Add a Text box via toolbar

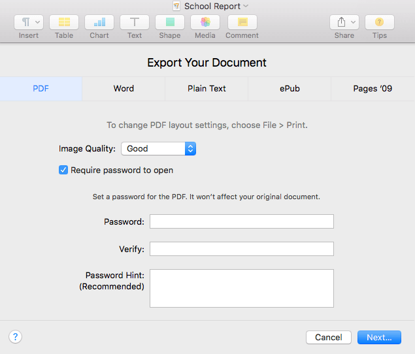coord(135,22)
